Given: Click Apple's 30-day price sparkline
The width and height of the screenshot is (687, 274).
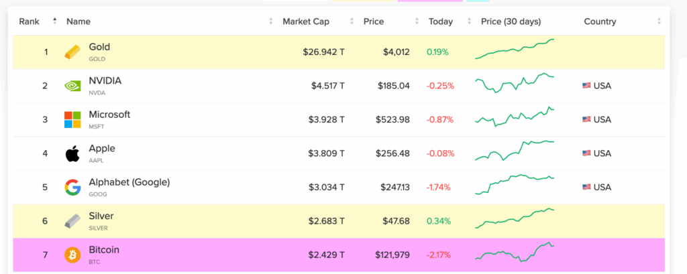Looking at the screenshot, I should tap(515, 150).
